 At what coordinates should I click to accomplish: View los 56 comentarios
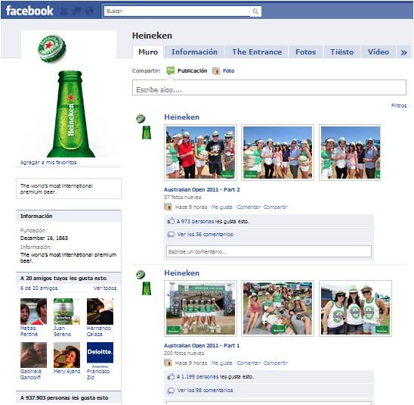[x=205, y=235]
